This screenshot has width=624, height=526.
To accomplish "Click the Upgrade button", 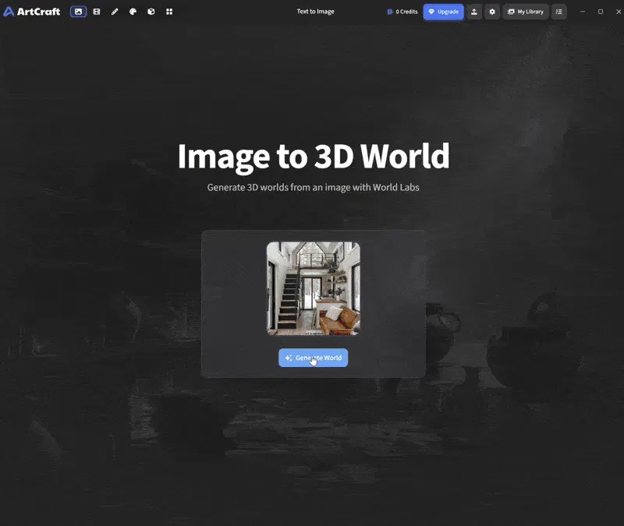I will [443, 12].
